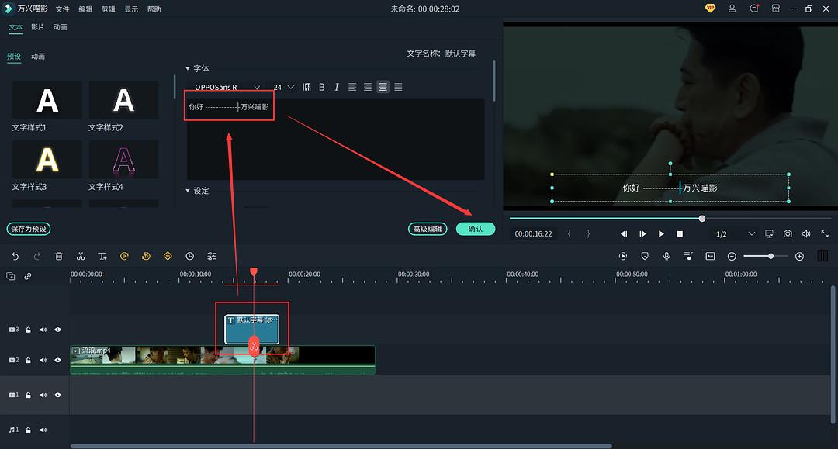838x449 pixels.
Task: Open the user account icon in the title bar
Action: [x=732, y=9]
